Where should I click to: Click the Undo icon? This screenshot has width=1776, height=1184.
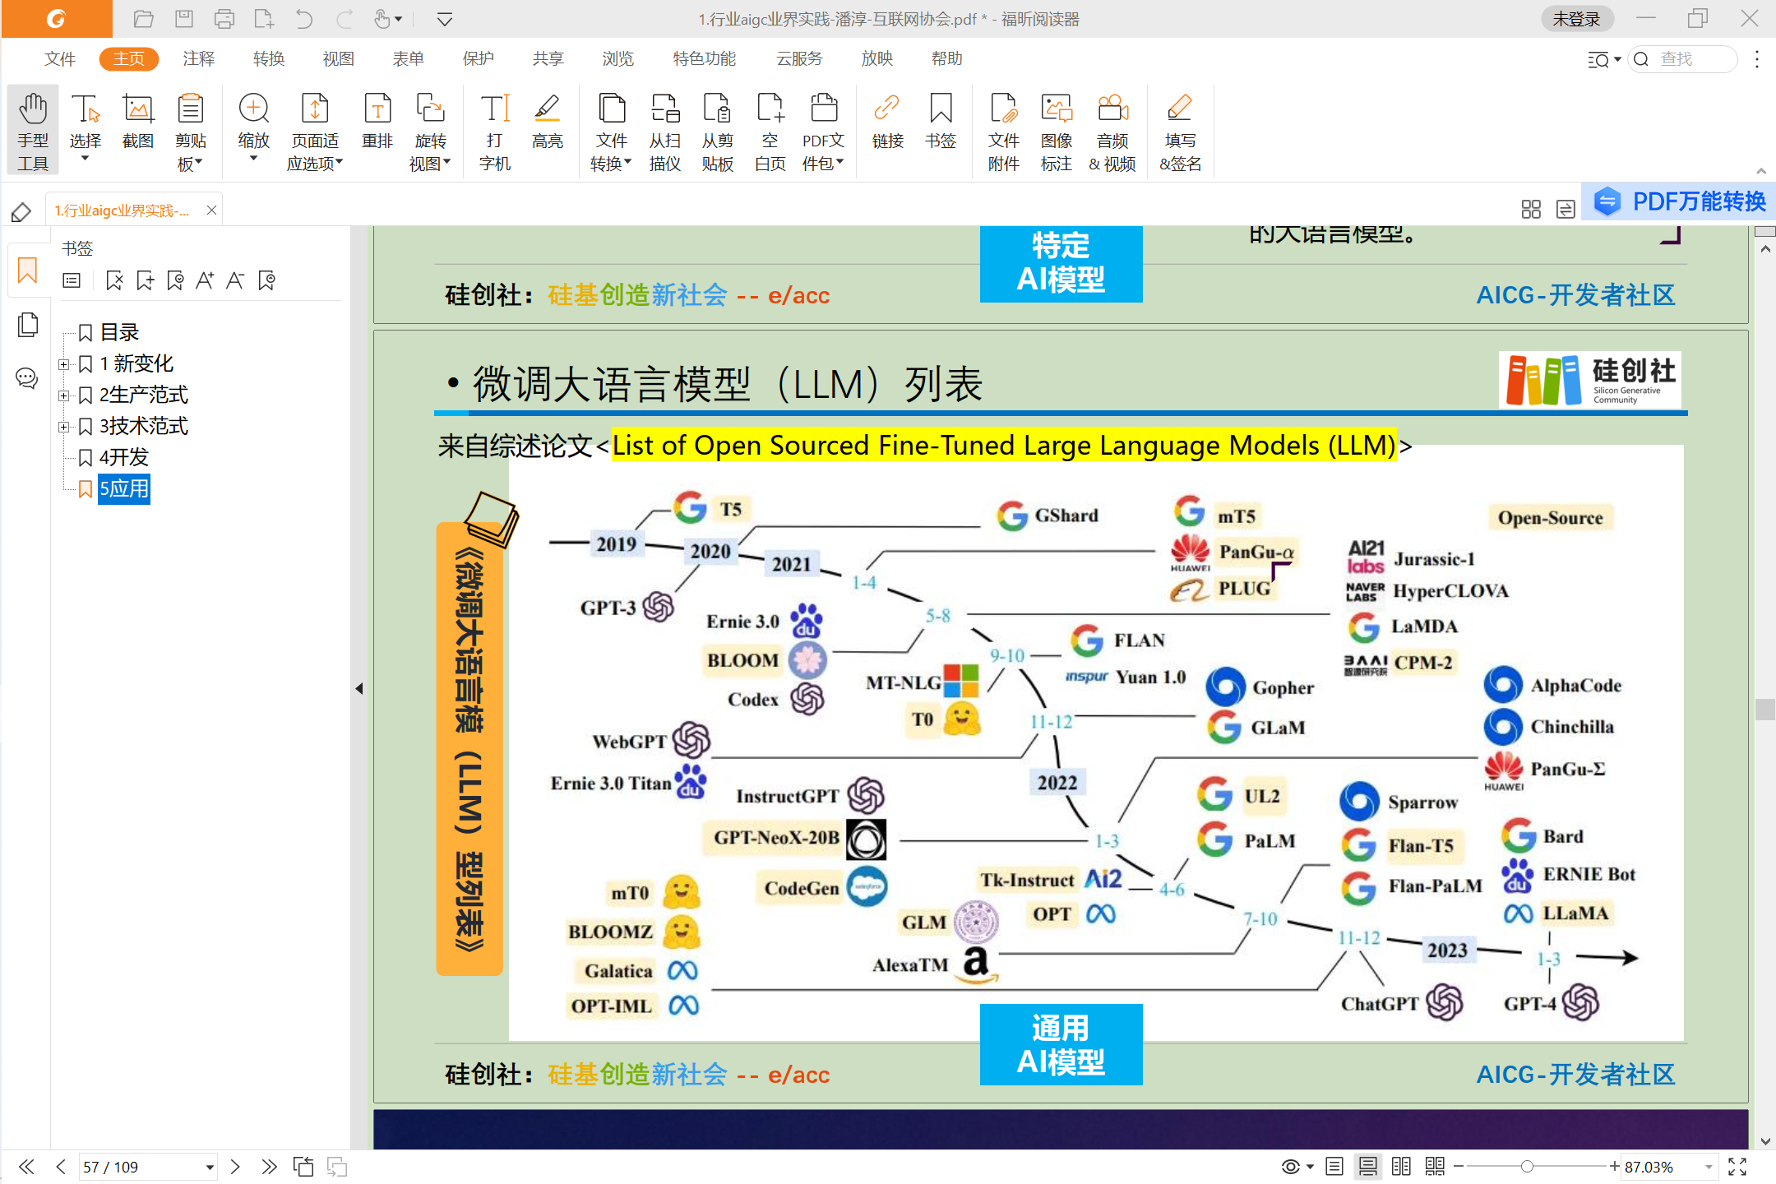click(304, 19)
